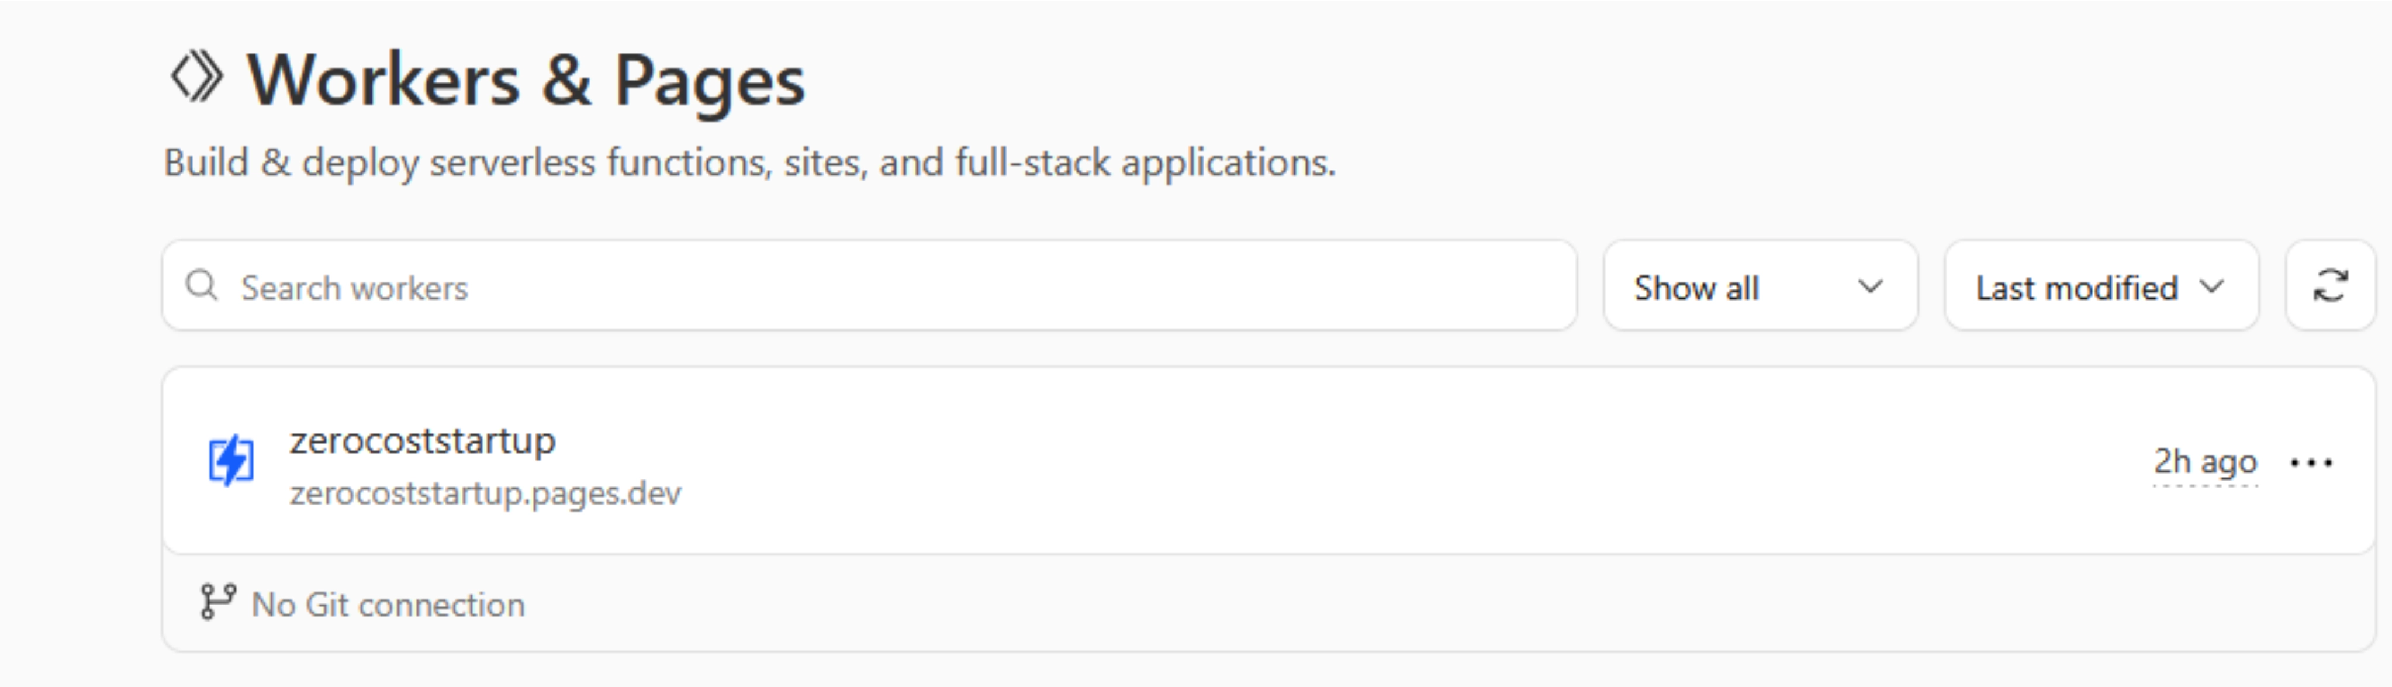Viewport: 2392px width, 687px height.
Task: Click the 2h ago timestamp
Action: click(2204, 461)
